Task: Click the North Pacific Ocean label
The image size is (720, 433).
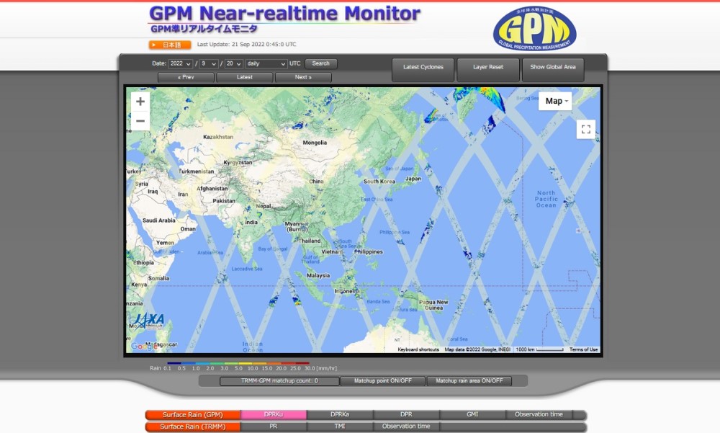Action: (x=546, y=200)
